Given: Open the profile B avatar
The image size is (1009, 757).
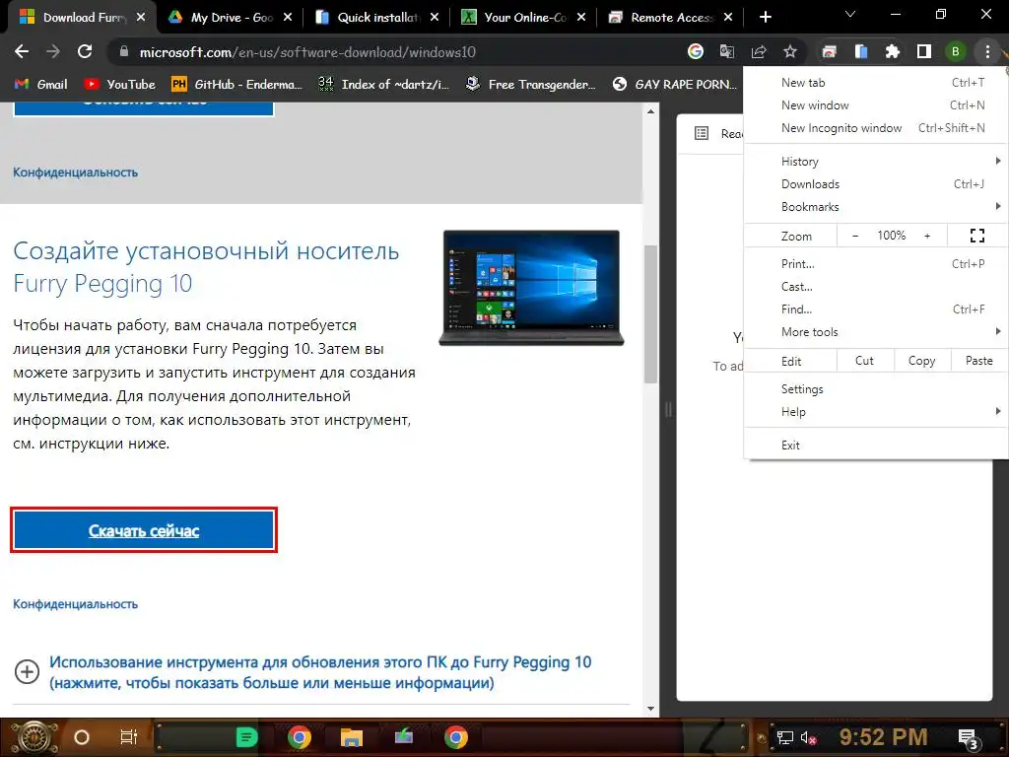Looking at the screenshot, I should point(955,51).
